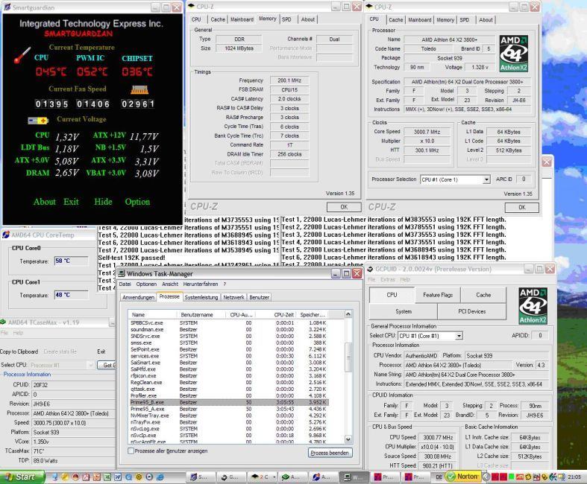Click the DE language indicator in taskbar
Viewport: 587px width, 484px height.
439,477
